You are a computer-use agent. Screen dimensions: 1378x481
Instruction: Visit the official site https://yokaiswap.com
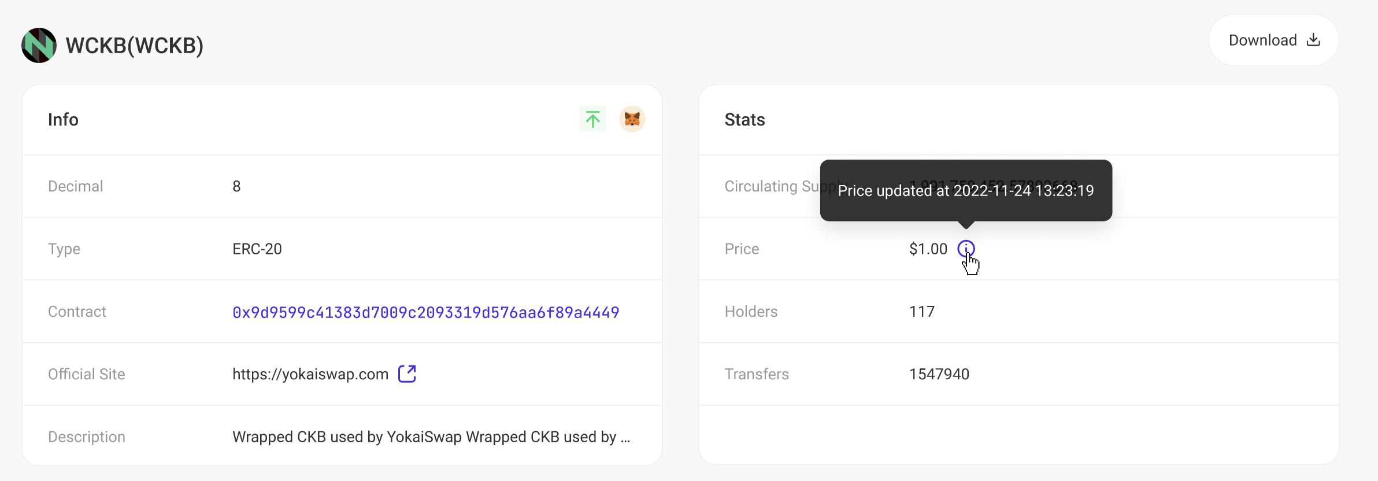(x=310, y=374)
